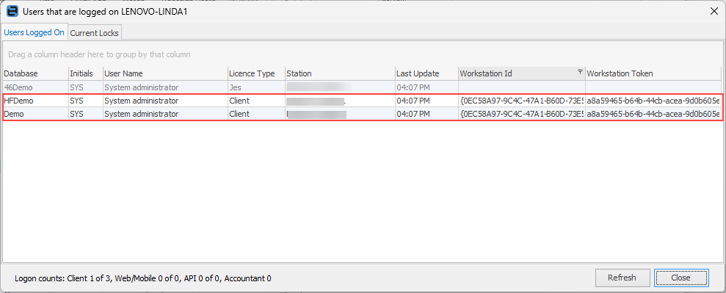Click the group-by column header drop area
Image resolution: width=726 pixels, height=293 pixels.
[362, 54]
